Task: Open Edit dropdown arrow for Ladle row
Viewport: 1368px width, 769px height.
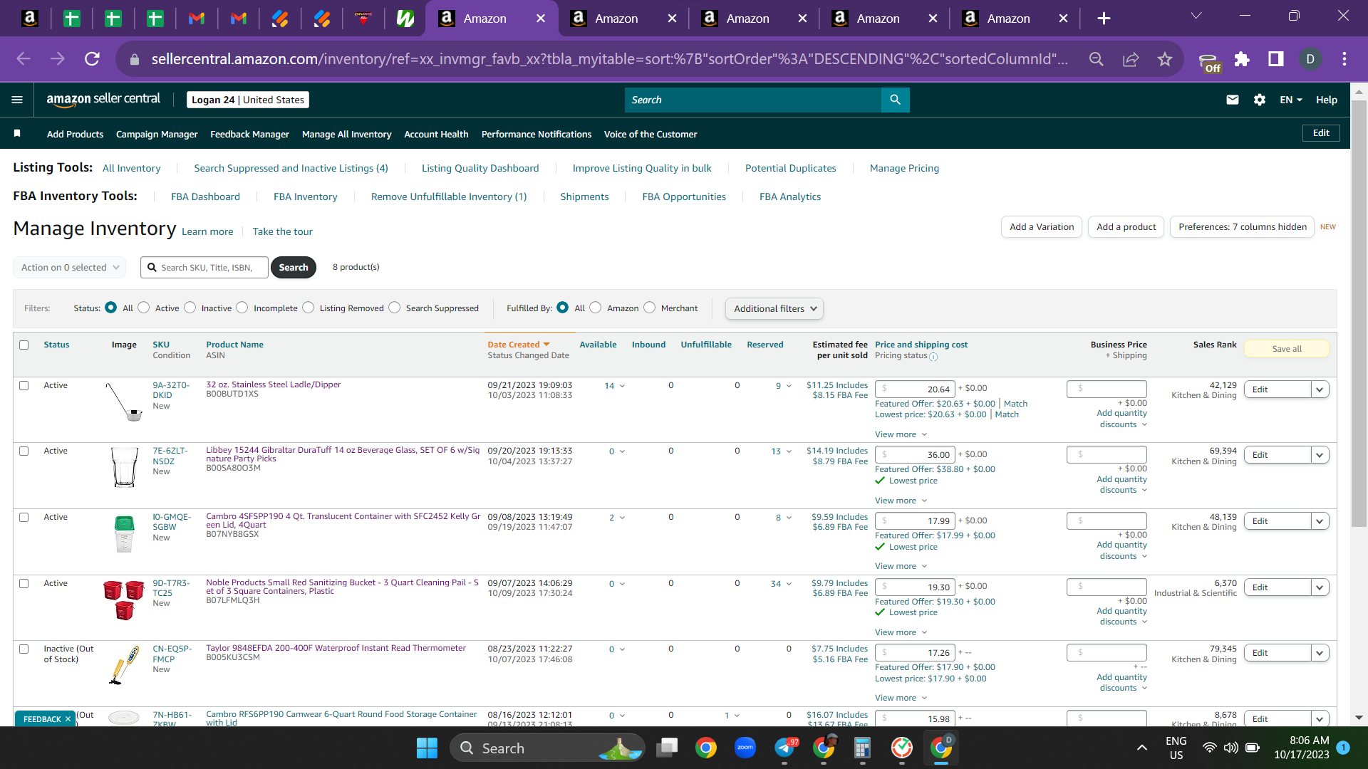Action: (1320, 389)
